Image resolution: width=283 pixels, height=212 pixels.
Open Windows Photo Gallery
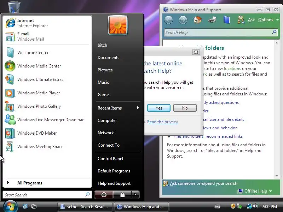point(47,106)
